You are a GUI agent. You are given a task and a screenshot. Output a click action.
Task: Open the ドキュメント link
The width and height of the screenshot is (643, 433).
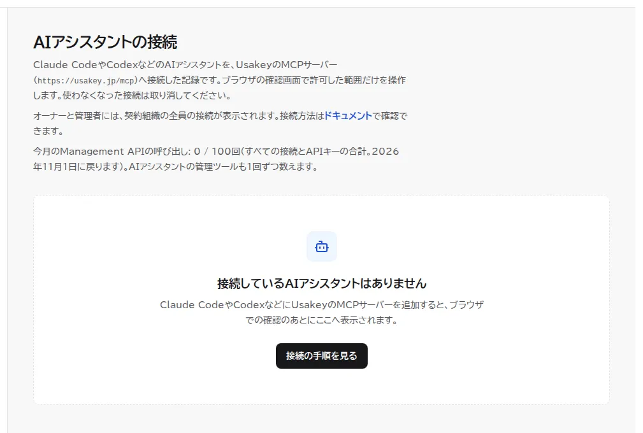tap(348, 116)
